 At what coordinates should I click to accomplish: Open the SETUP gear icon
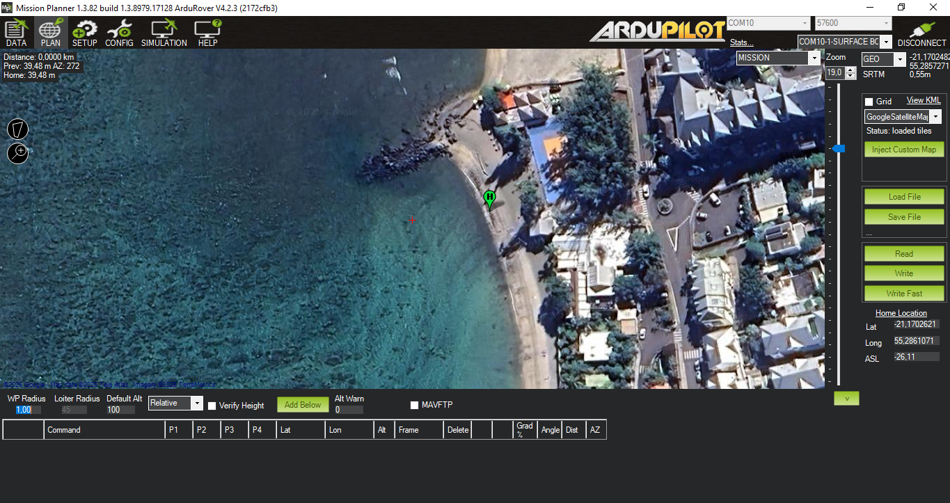point(84,33)
